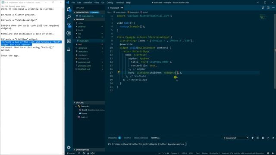
Task: Select the terminal shell dropdown powershell
Action: pos(235,138)
